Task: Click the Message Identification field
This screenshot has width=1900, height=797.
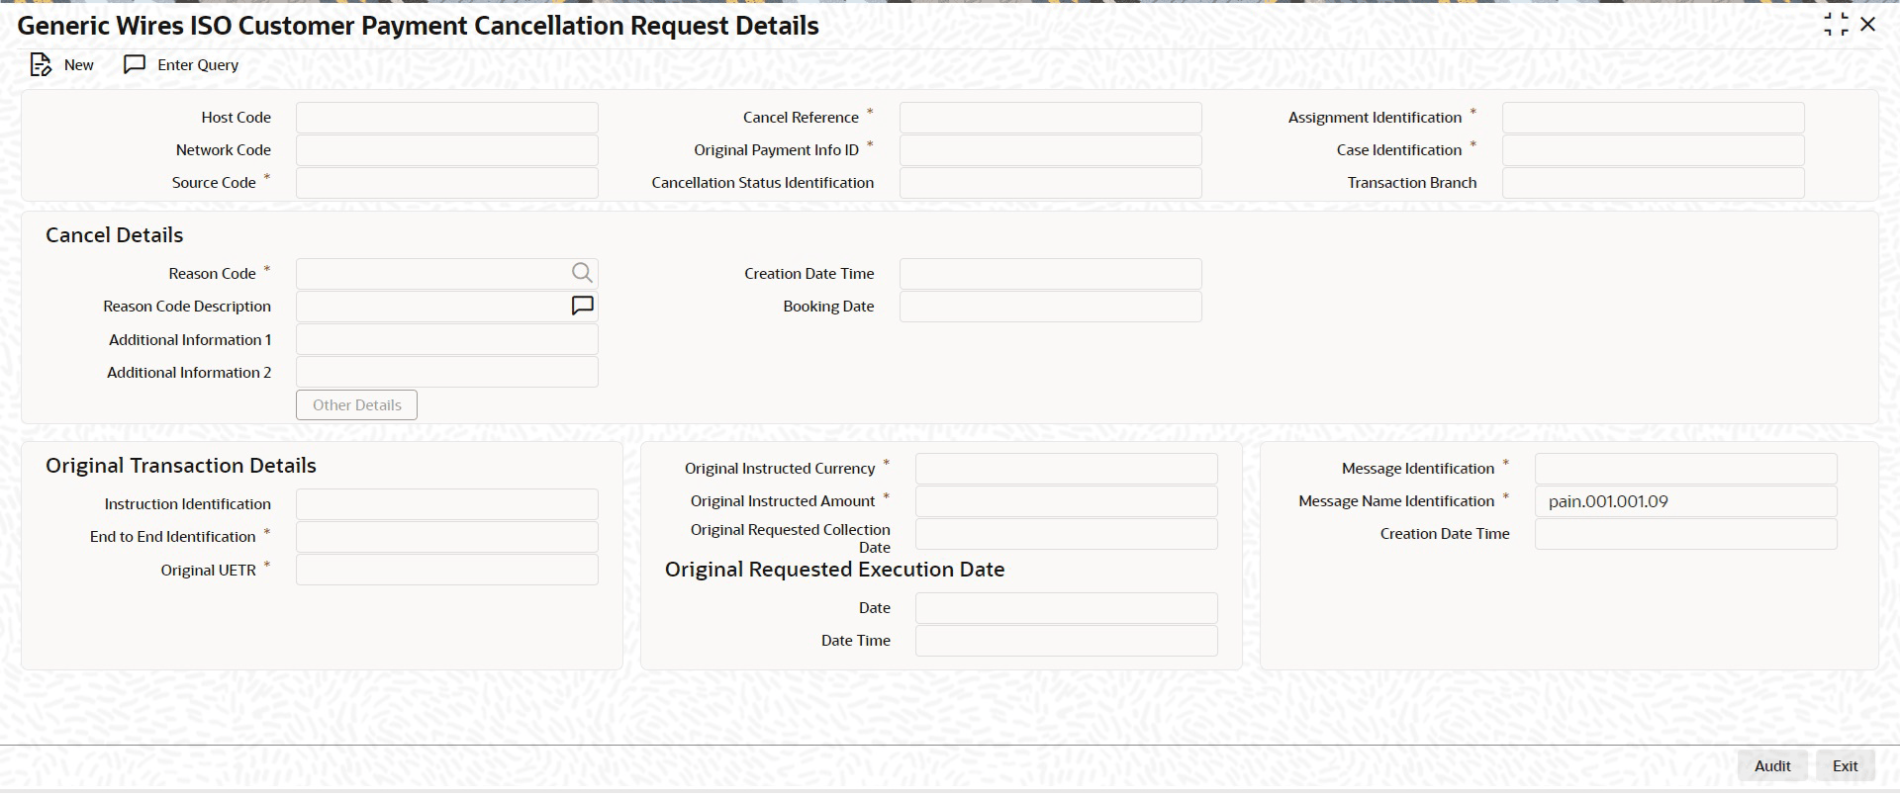Action: click(x=1686, y=469)
